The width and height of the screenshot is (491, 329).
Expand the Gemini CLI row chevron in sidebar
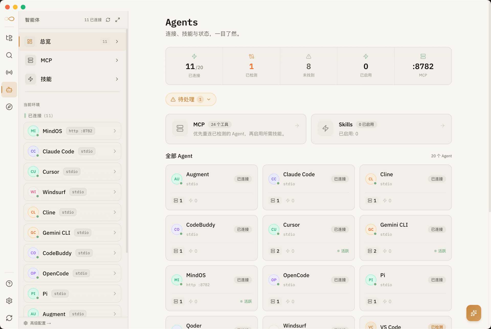coord(115,233)
